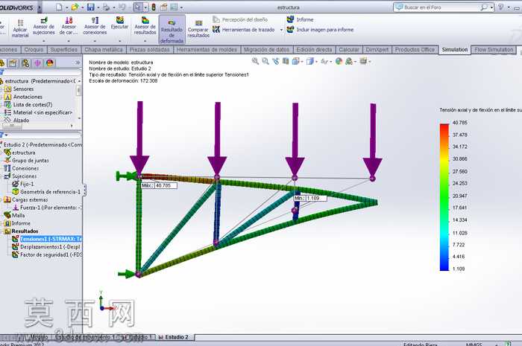Click the Edit appearance color ball icon
522x346 pixels.
(339, 61)
